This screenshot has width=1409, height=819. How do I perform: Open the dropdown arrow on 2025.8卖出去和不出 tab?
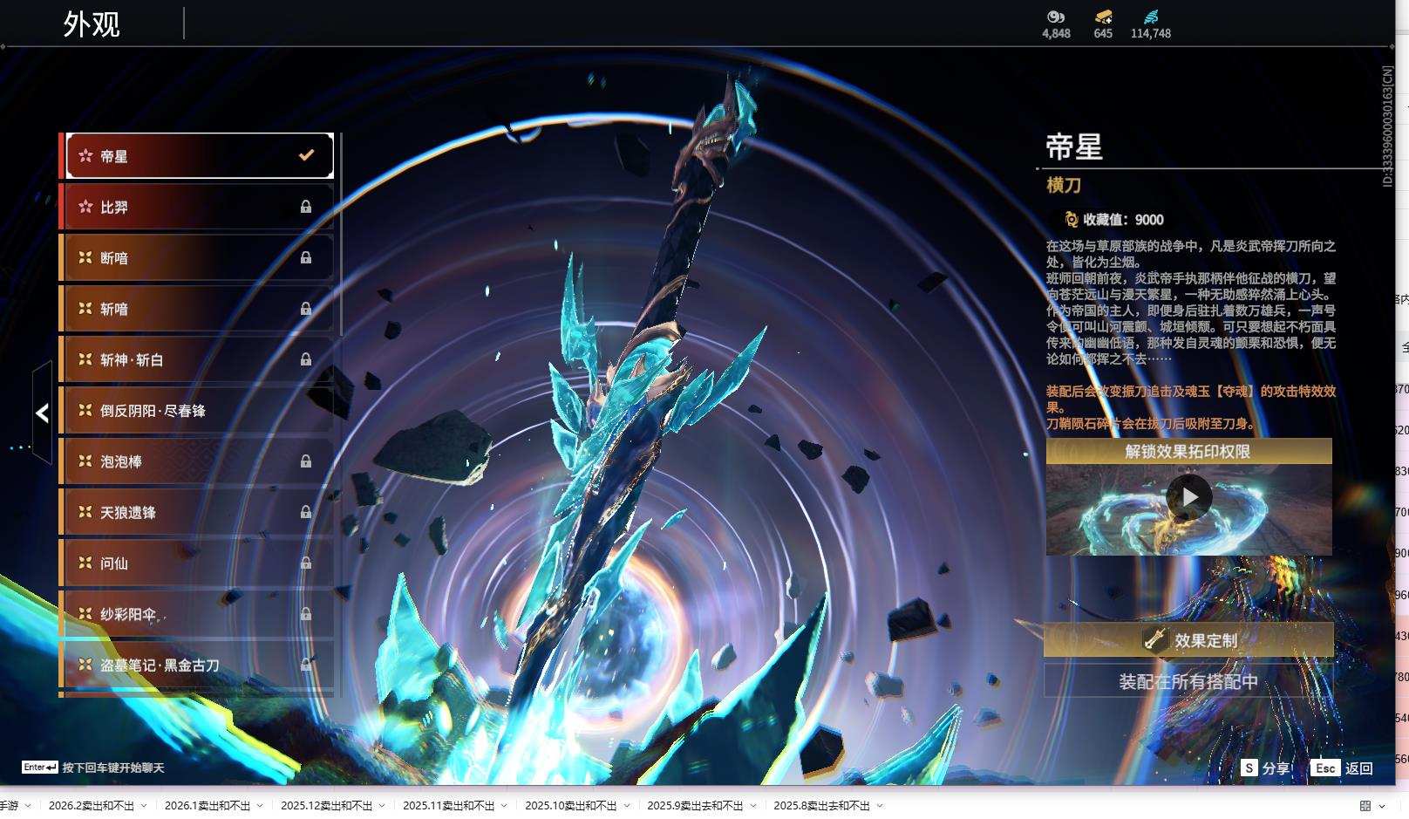point(880,806)
